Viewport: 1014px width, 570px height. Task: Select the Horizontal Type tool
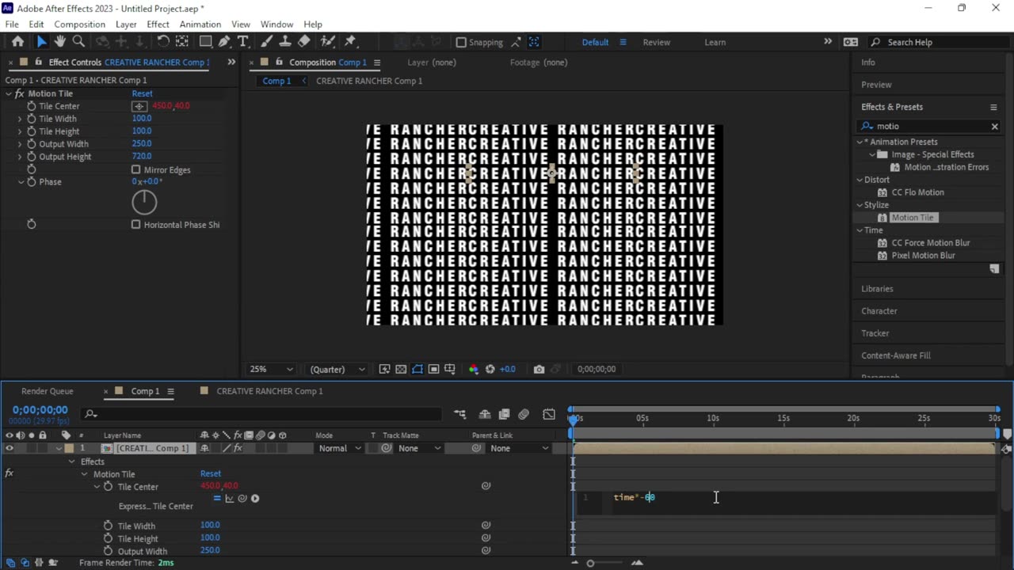tap(242, 42)
